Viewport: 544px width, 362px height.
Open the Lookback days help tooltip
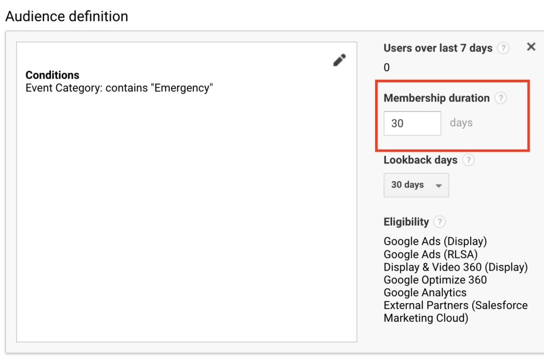click(x=468, y=160)
